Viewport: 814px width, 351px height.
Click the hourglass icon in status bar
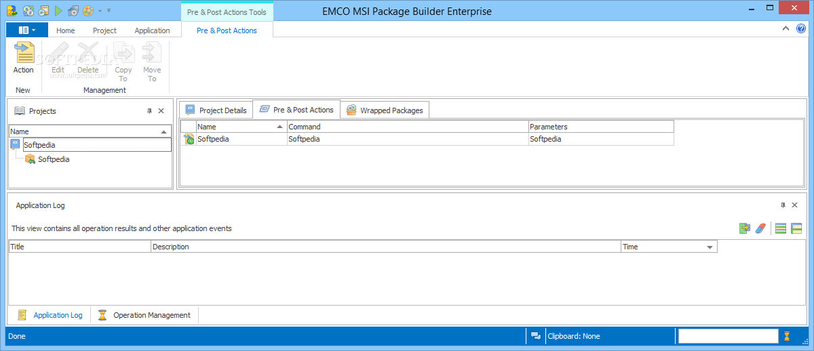tap(787, 336)
